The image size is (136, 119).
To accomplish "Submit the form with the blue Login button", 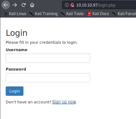I will pos(14,91).
